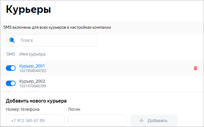
Task: Click the number 1021470848399 under Курьер_2002
Action: (32, 86)
